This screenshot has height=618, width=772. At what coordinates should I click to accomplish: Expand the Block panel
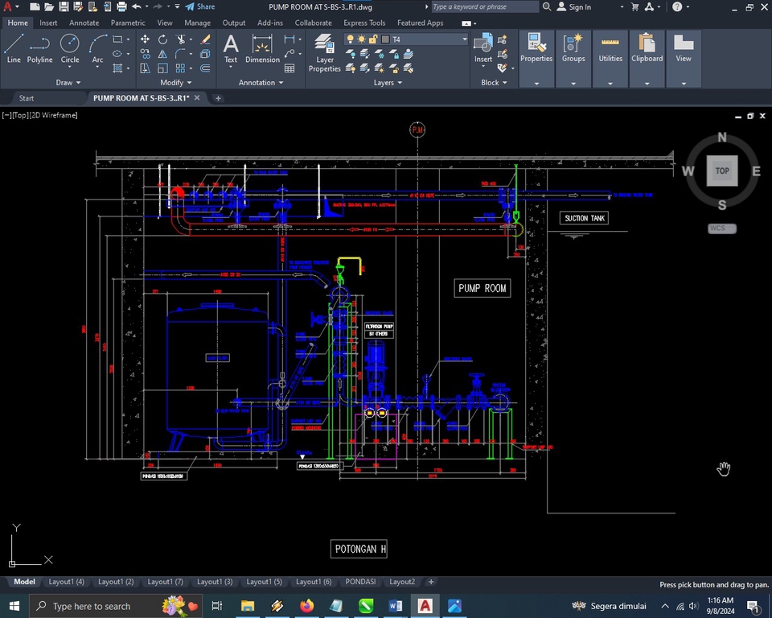click(494, 82)
